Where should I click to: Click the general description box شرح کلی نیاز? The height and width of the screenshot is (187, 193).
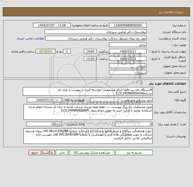pos(88,91)
